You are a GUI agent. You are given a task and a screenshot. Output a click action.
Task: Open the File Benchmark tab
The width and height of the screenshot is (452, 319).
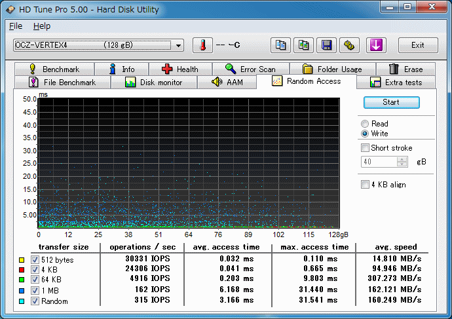coord(62,83)
